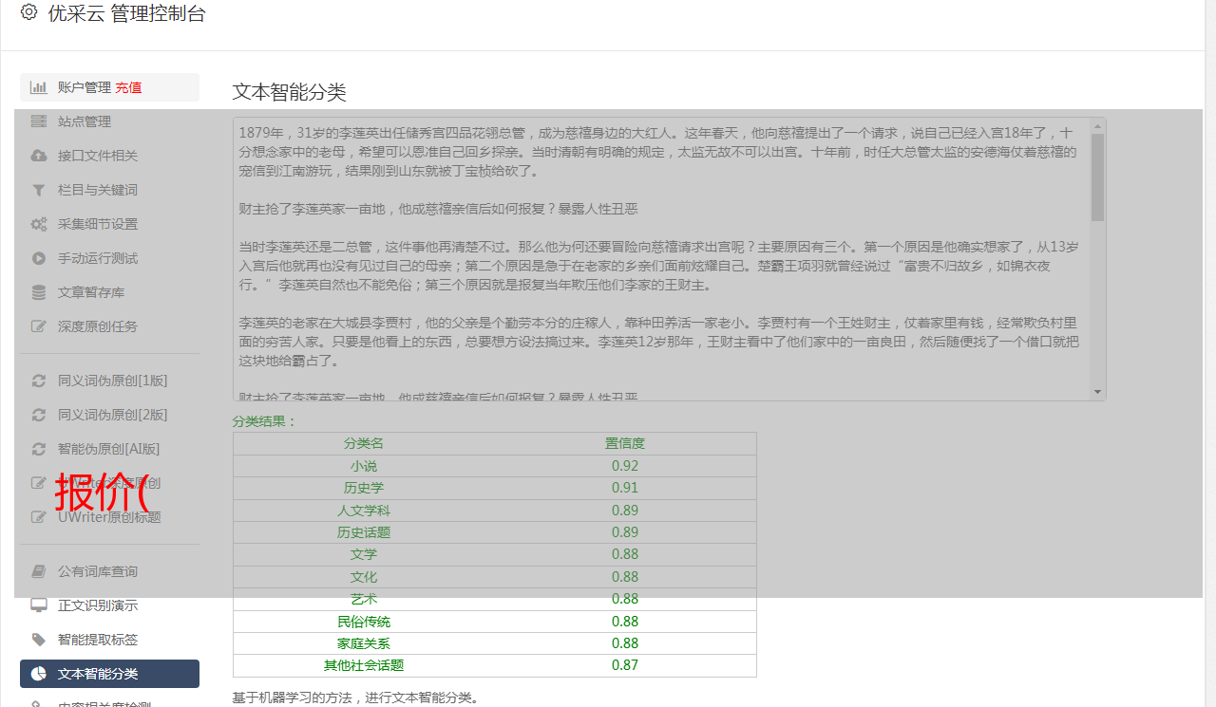Click the cloud upload icon for 接口文件相关
Viewport: 1216px width, 707px height.
tap(39, 156)
